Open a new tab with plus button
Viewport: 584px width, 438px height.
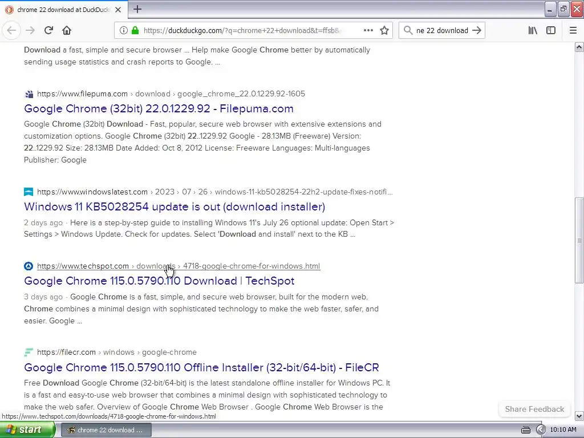point(137,9)
